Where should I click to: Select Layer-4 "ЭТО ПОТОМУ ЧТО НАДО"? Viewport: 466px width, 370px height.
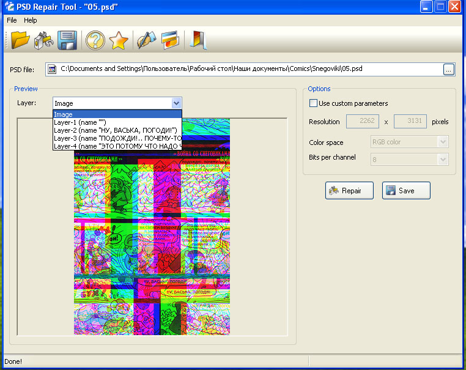pos(117,146)
